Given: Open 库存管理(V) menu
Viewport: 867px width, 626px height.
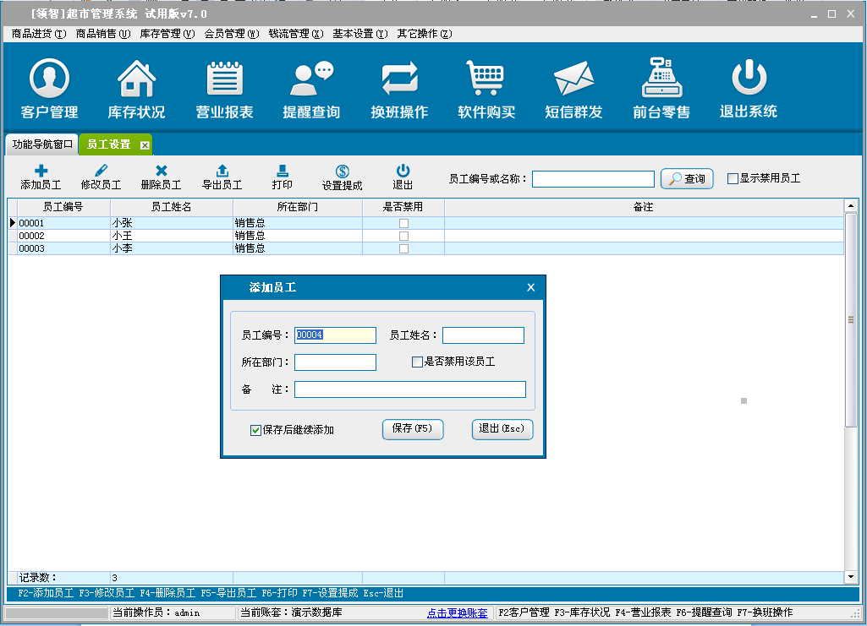Looking at the screenshot, I should (x=167, y=34).
